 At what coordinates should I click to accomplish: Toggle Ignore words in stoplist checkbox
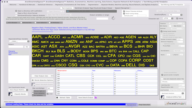click(x=162, y=75)
